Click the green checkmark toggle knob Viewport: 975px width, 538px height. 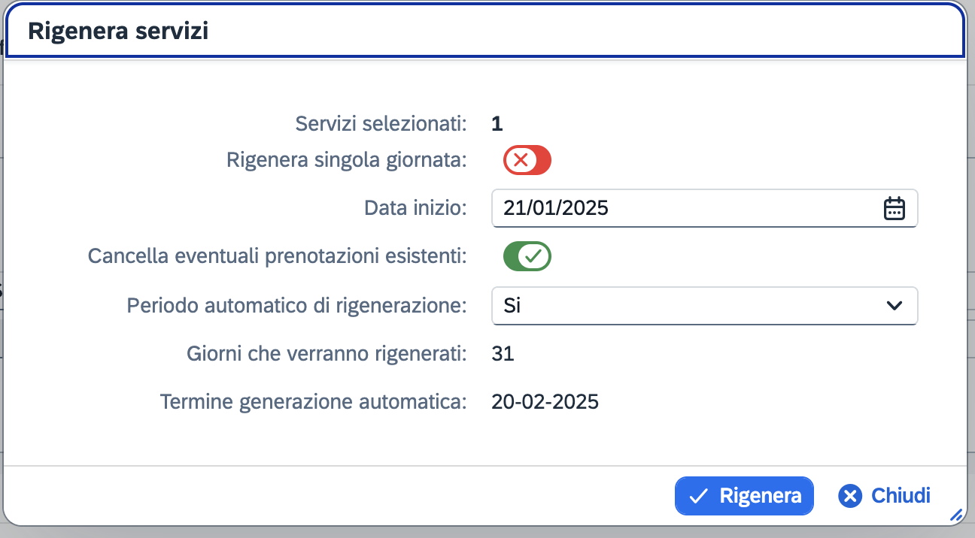click(535, 256)
